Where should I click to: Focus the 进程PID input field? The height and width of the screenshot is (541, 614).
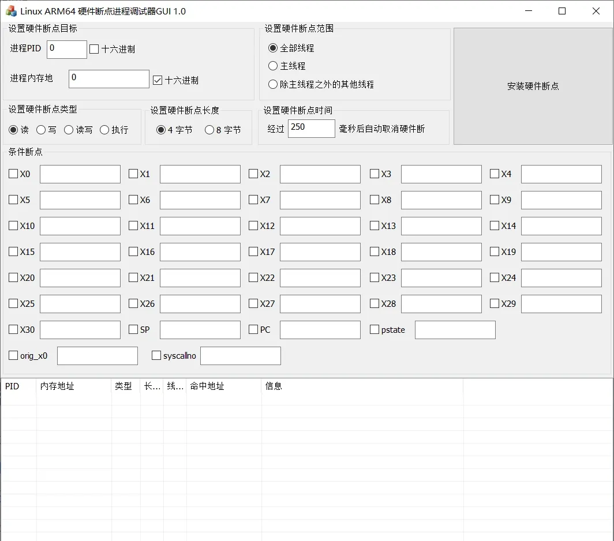point(66,50)
